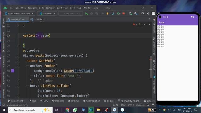Open Logcat tool window
This screenshot has height=113, width=201.
point(109,101)
